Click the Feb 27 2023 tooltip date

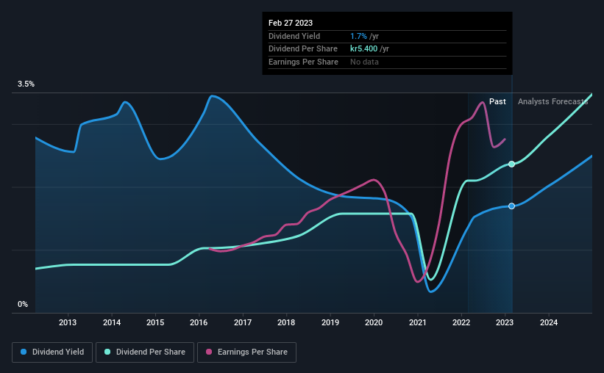(291, 23)
